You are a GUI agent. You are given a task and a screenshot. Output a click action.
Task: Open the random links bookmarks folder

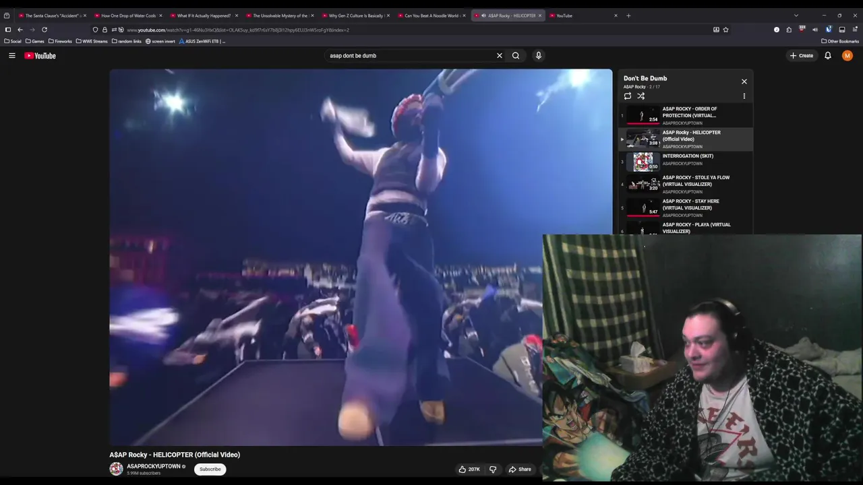127,41
